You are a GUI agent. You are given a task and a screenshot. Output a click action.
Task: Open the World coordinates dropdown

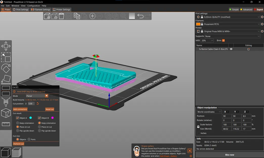pos(209,111)
